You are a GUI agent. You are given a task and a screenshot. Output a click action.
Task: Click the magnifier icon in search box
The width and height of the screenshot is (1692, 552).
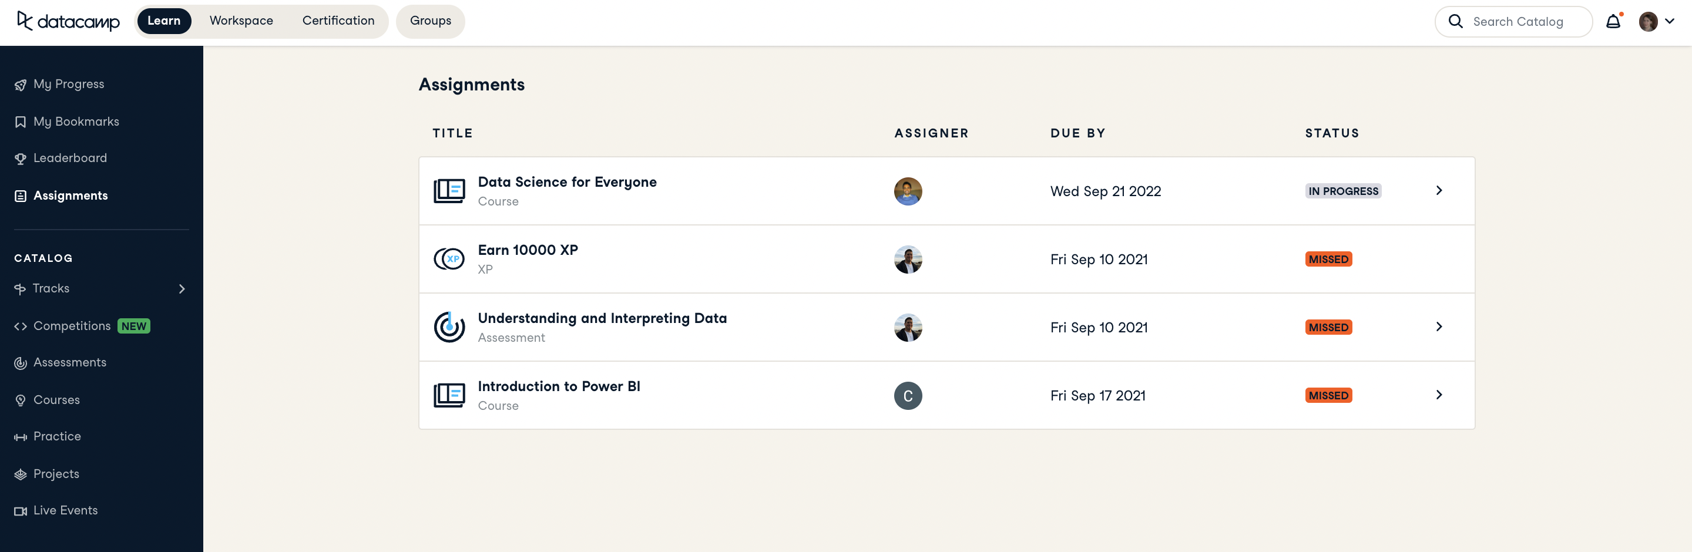click(1456, 22)
